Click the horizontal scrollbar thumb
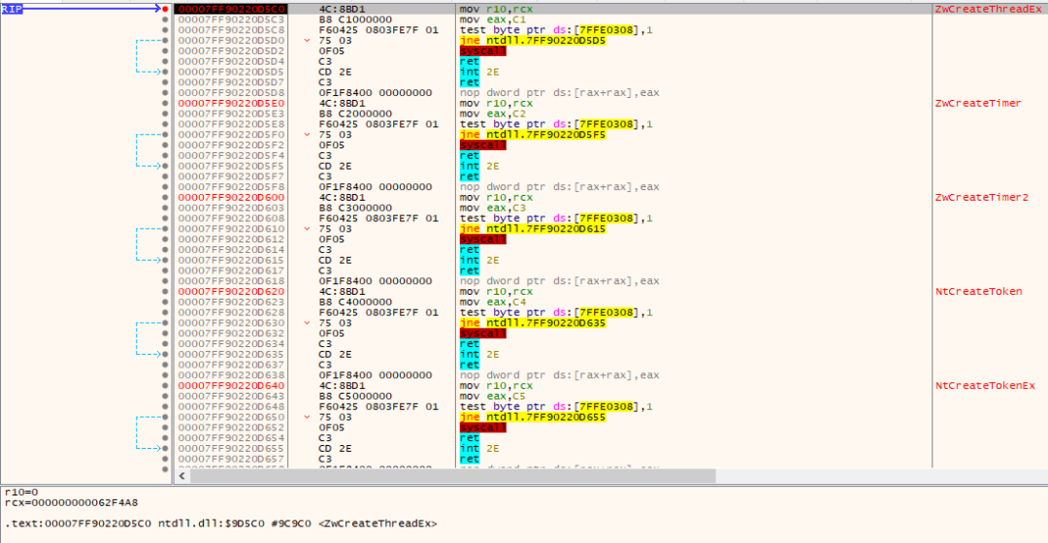The width and height of the screenshot is (1048, 543). pos(452,475)
